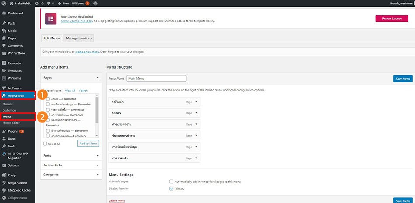Click the Users icon in sidebar
Viewport: 415px width, 203px height.
(x=4, y=139)
